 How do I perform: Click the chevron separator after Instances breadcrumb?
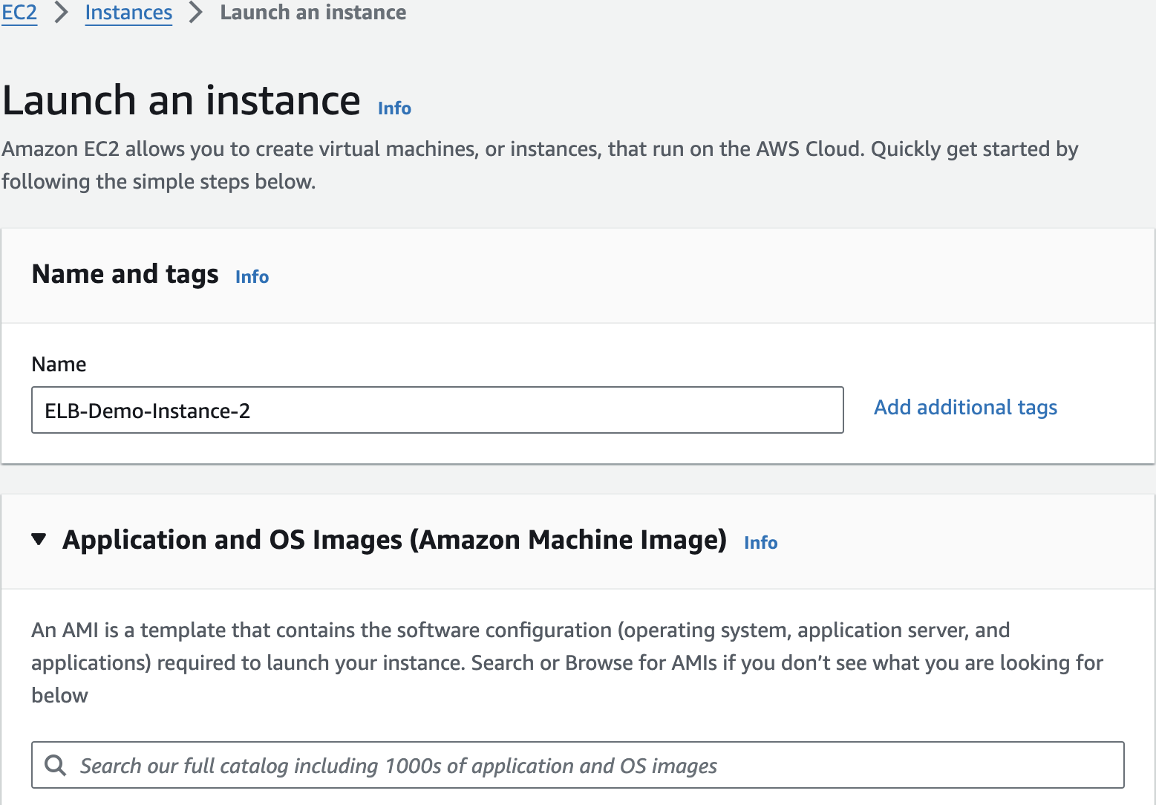(x=196, y=13)
